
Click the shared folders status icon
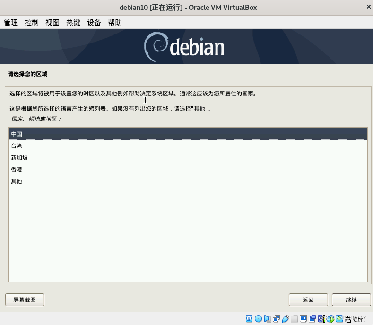pos(294,318)
